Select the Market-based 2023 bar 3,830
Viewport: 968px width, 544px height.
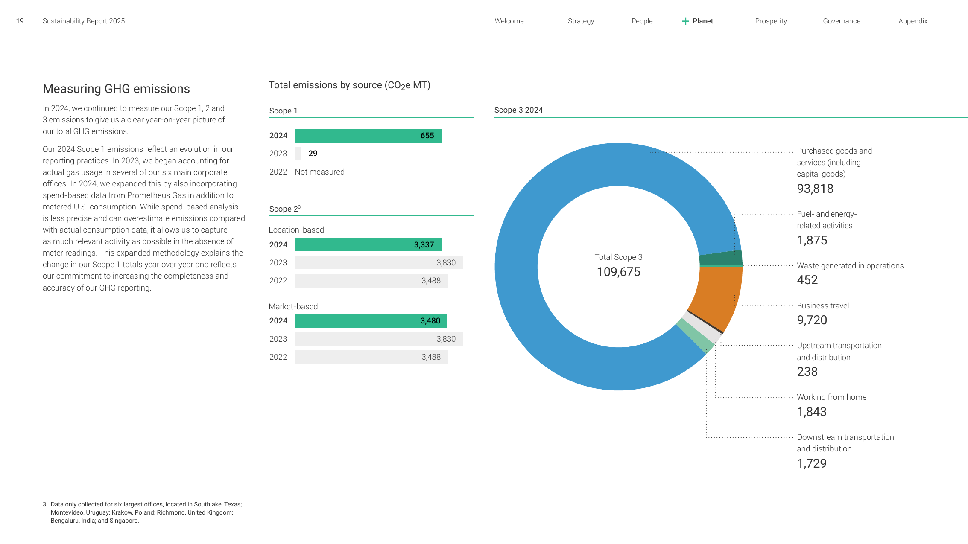pos(379,339)
